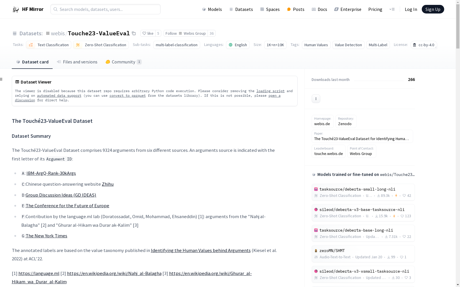Viewport: 460px width, 287px height.
Task: Open the Pricing page
Action: coord(375,9)
